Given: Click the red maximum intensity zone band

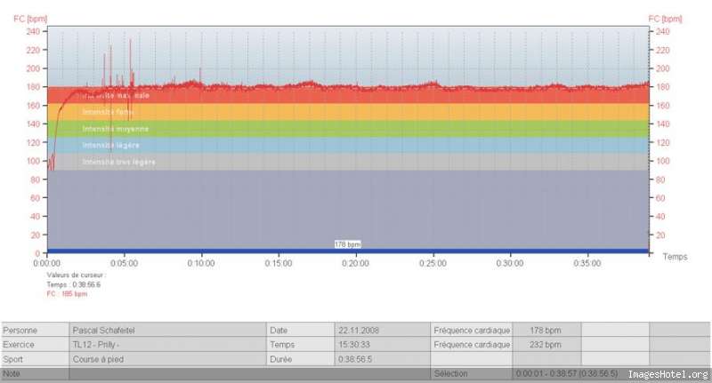Looking at the screenshot, I should pyautogui.click(x=348, y=95).
